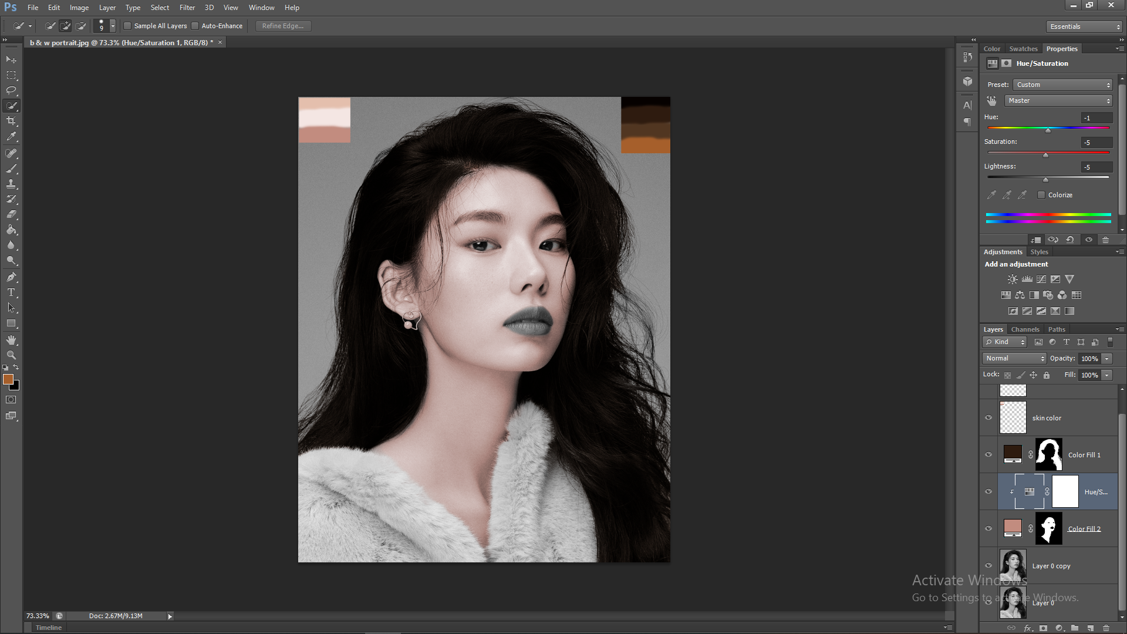Click the Color Fill 2 layer name

coord(1084,529)
